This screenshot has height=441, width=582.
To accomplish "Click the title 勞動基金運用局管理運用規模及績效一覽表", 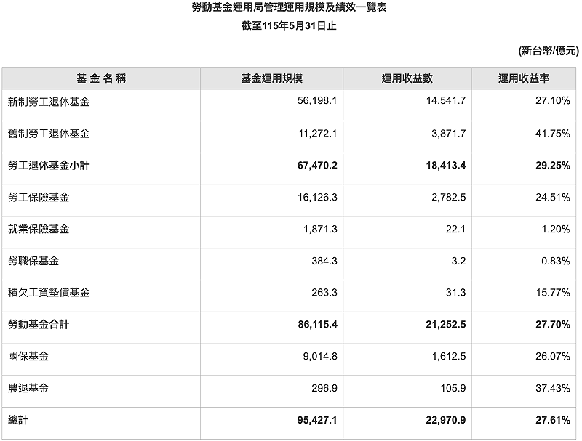I will click(289, 7).
